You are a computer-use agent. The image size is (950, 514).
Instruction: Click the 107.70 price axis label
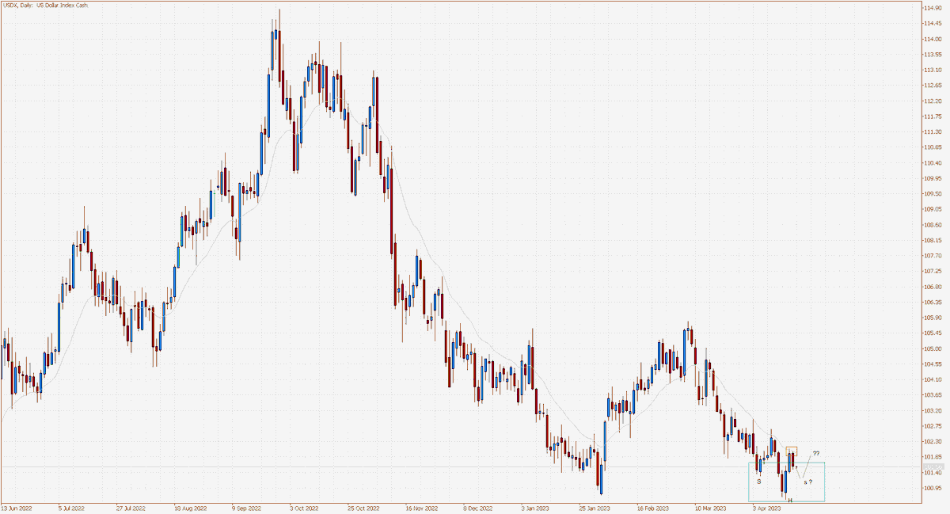tap(932, 256)
